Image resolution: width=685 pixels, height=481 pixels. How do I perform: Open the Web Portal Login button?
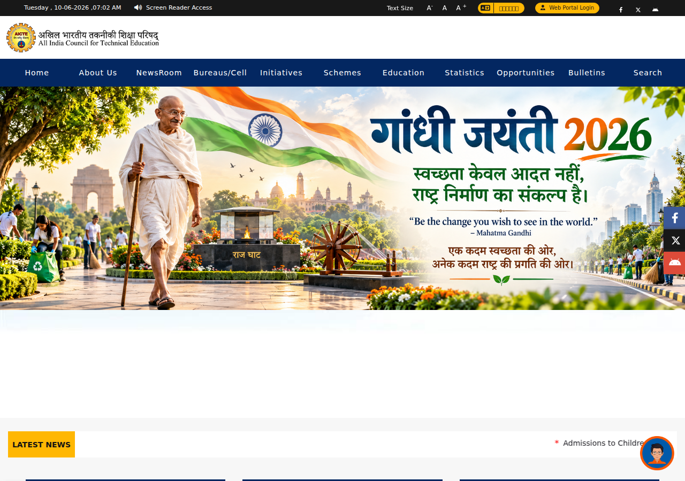(567, 8)
